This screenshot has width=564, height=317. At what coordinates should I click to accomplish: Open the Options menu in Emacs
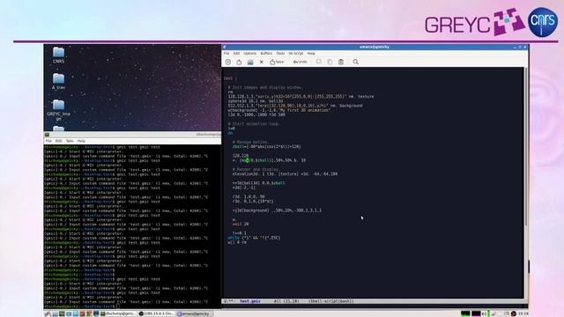pos(250,53)
